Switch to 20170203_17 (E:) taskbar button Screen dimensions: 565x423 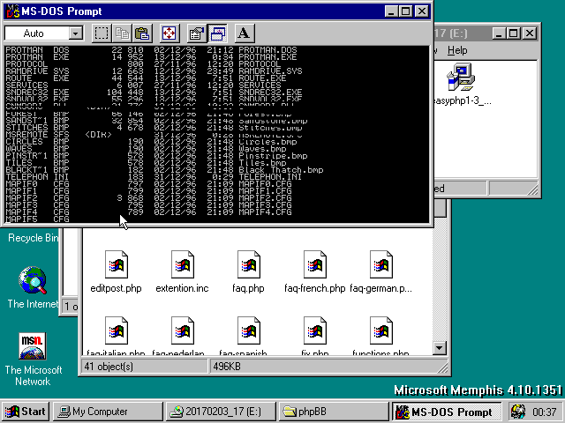point(221,412)
